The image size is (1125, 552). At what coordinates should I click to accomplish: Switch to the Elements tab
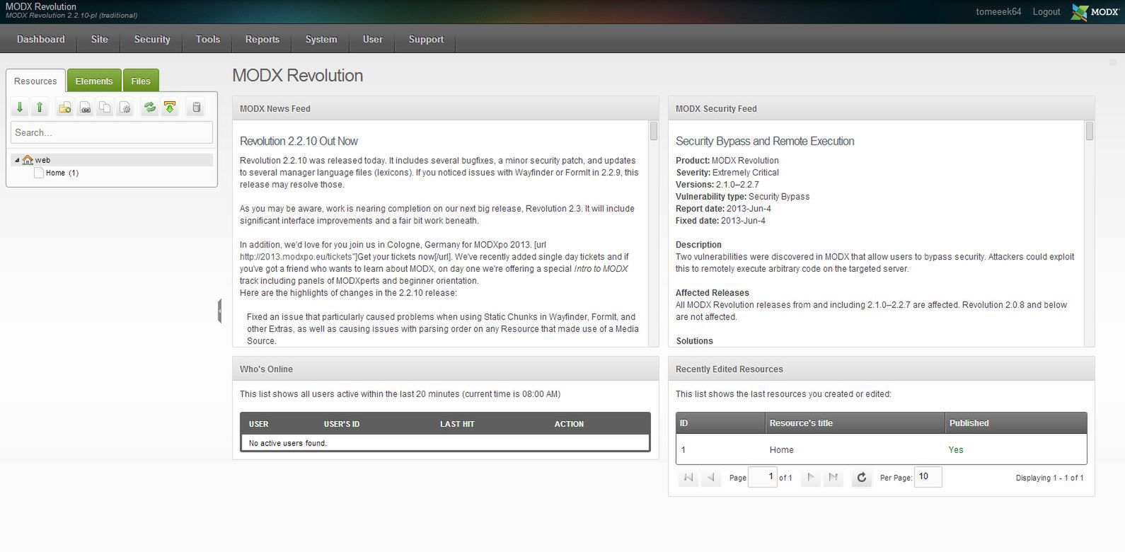click(x=94, y=81)
